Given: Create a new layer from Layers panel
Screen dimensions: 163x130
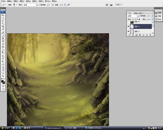Looking at the screenshot, I should tap(147, 35).
